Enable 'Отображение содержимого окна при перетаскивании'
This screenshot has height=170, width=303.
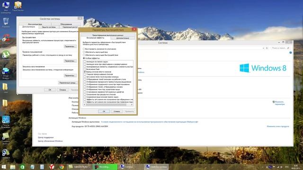pos(84,85)
